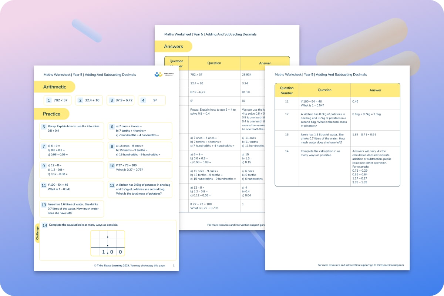Click the 'Answer' column header on the right page

[x=375, y=90]
